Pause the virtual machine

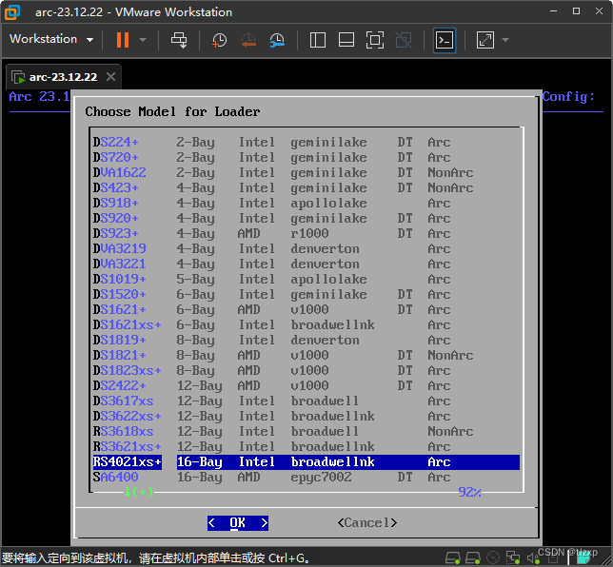pyautogui.click(x=123, y=40)
